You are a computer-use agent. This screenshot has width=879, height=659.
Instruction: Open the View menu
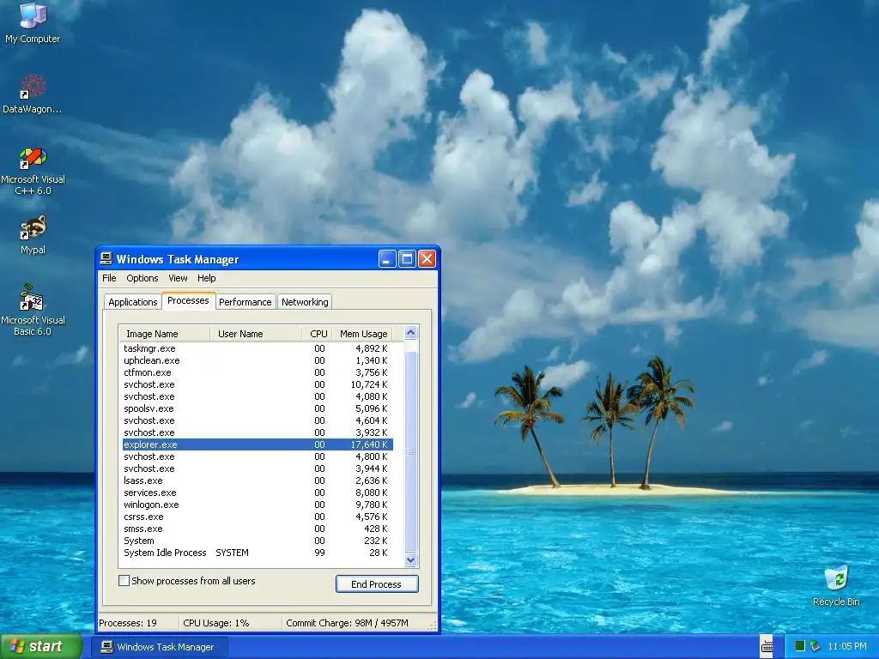pos(178,278)
